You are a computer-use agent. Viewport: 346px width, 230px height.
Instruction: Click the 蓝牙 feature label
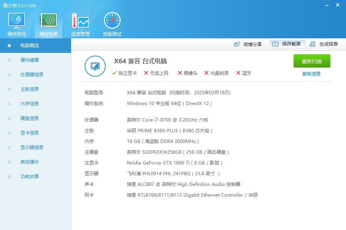pyautogui.click(x=247, y=73)
